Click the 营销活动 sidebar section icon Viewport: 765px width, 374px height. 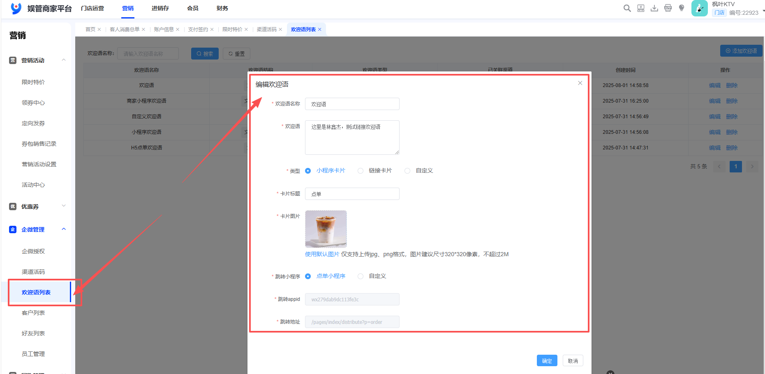pyautogui.click(x=12, y=60)
